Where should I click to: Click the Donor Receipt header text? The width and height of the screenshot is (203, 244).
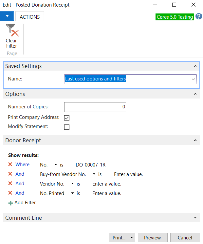(23, 140)
